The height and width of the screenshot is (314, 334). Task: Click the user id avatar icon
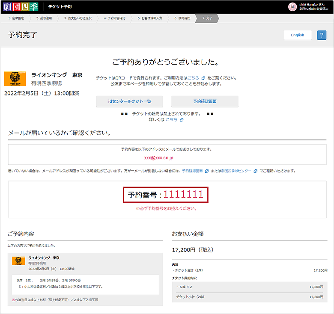point(292,7)
